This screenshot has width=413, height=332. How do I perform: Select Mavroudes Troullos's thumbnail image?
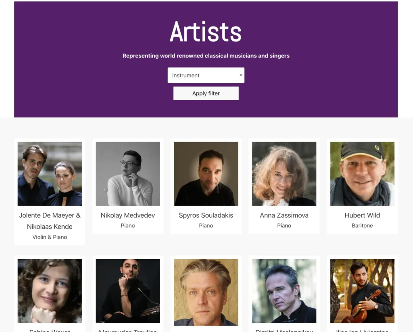coord(128,291)
